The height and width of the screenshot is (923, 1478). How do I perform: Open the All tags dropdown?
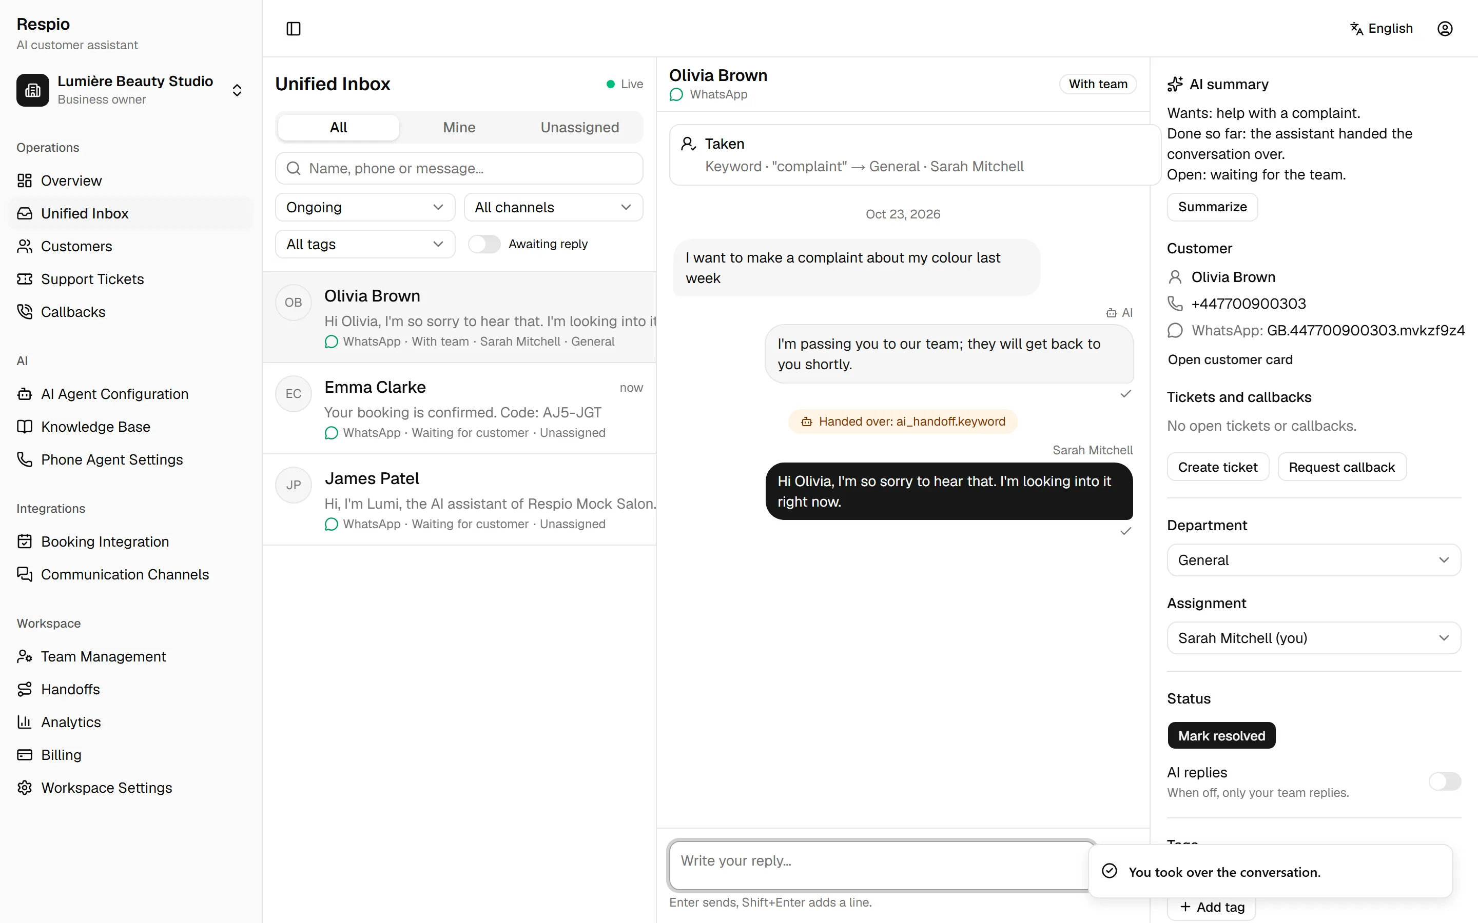[x=364, y=244]
